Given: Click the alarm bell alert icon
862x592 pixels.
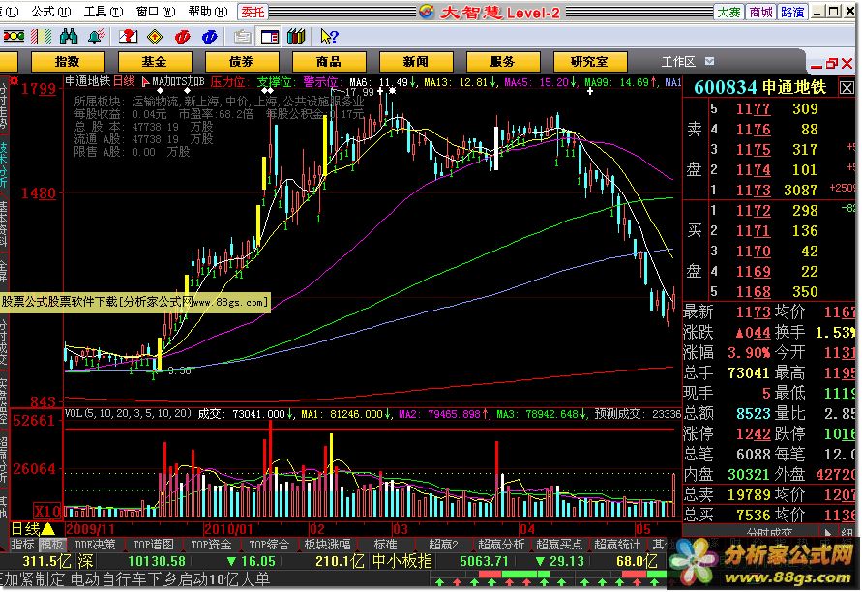Looking at the screenshot, I should [96, 37].
